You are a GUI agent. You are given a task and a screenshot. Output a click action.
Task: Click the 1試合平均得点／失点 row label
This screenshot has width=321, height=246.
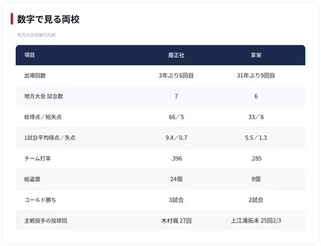coord(50,138)
